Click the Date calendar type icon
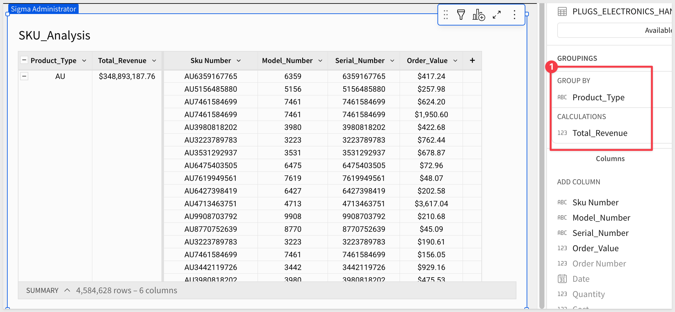 coord(562,279)
